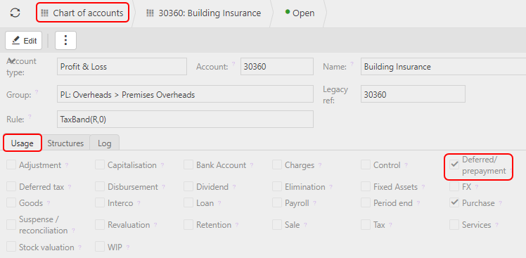
Task: Click the collapse arrow beside Account type
Action: tap(11, 60)
